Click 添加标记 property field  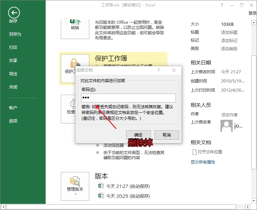[229, 40]
